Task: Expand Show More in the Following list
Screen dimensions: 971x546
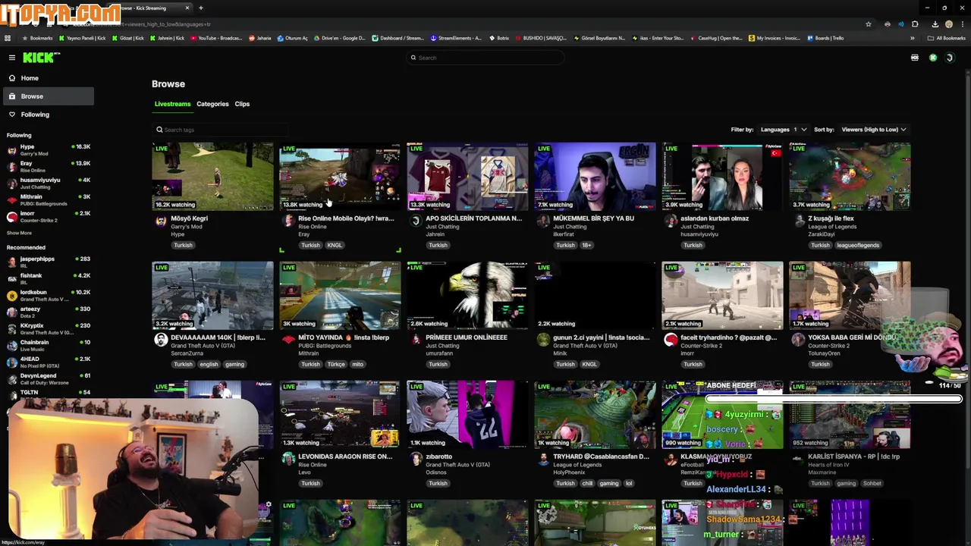Action: click(x=19, y=233)
